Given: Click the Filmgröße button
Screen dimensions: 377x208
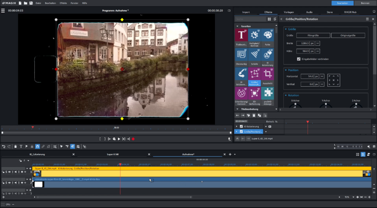Looking at the screenshot, I should click(313, 35).
